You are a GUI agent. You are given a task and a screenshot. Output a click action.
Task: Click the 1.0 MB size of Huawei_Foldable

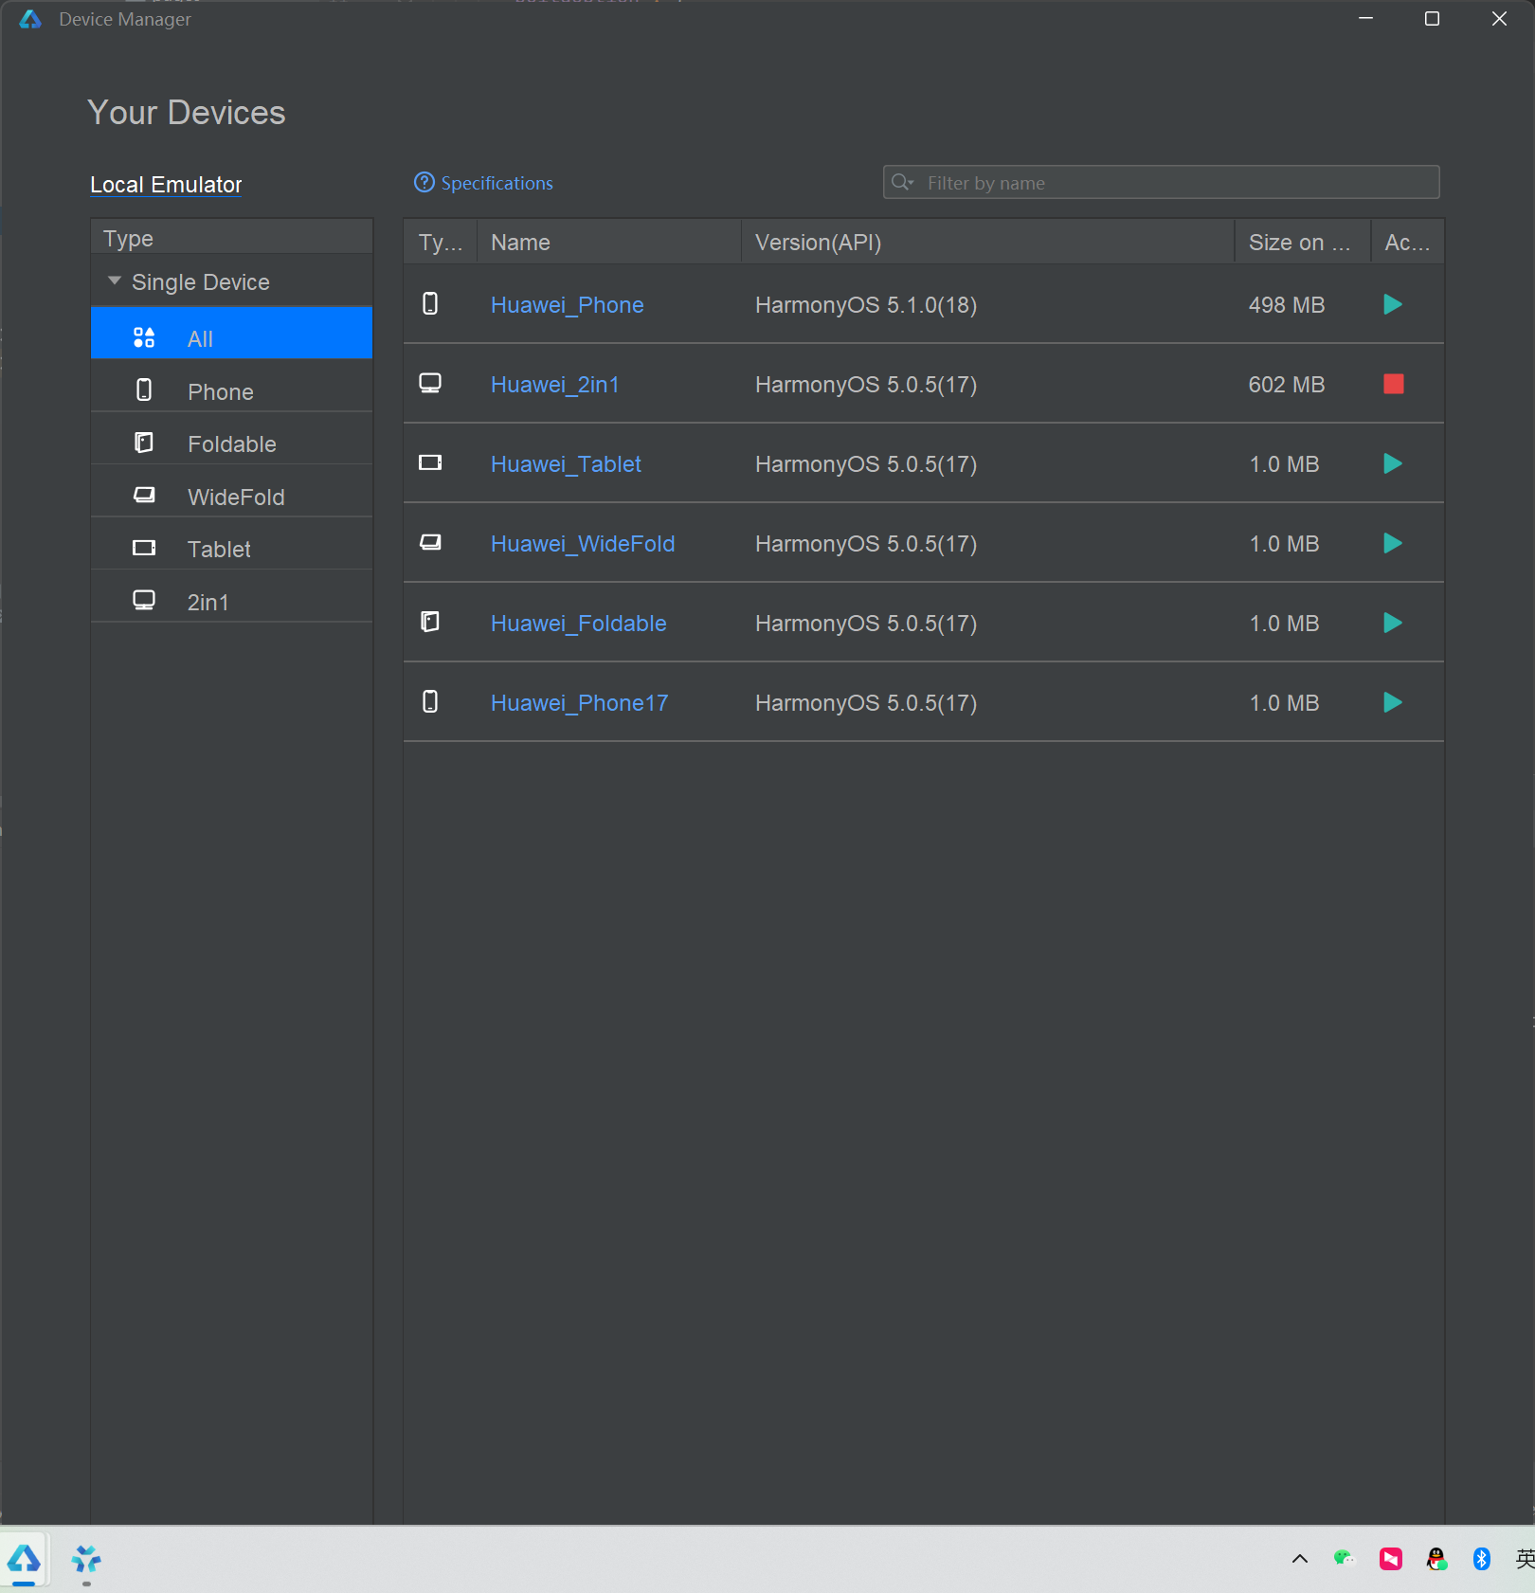pyautogui.click(x=1284, y=624)
